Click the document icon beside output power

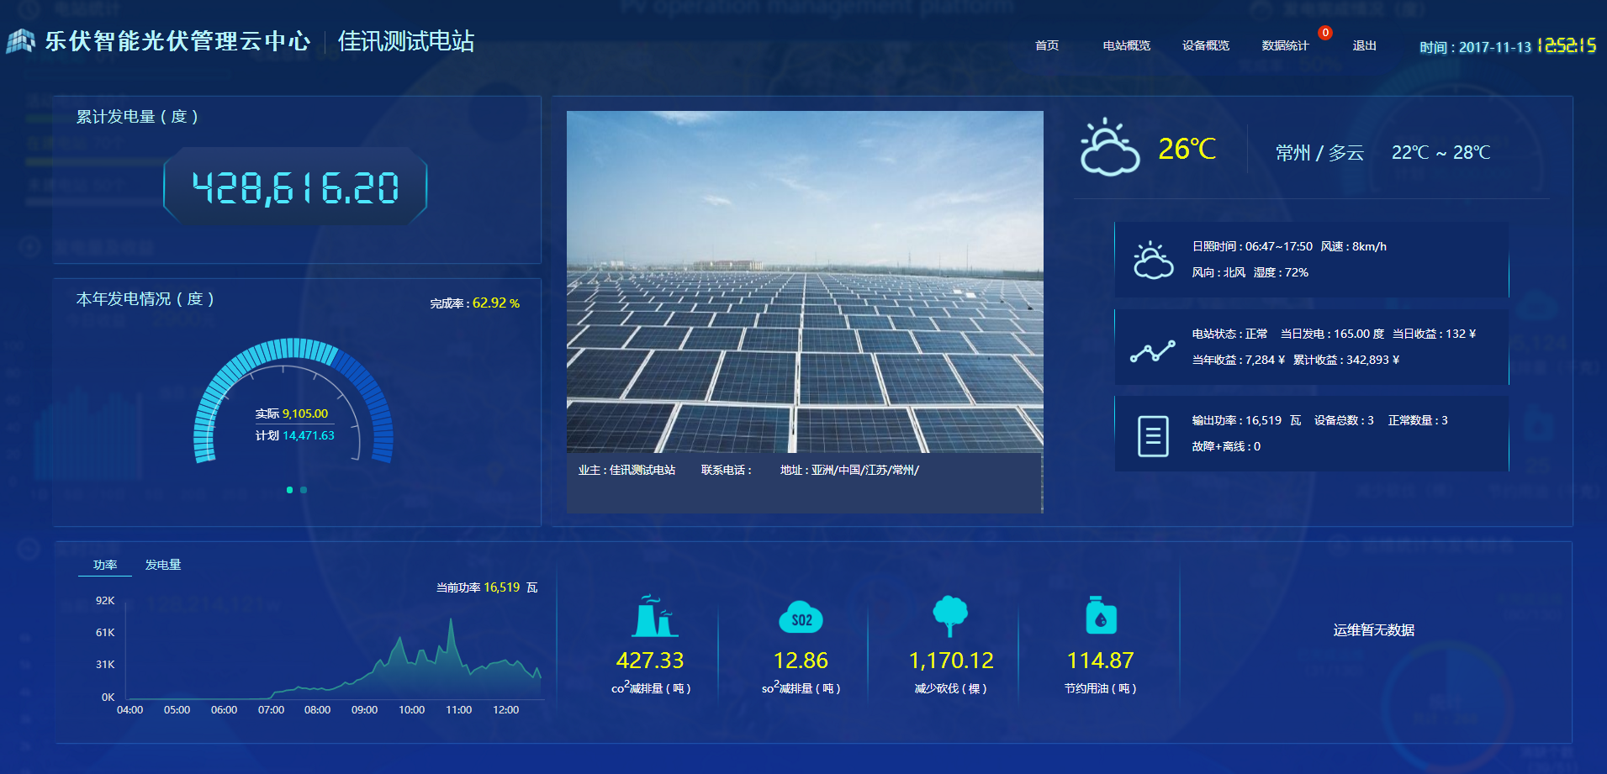(1152, 436)
